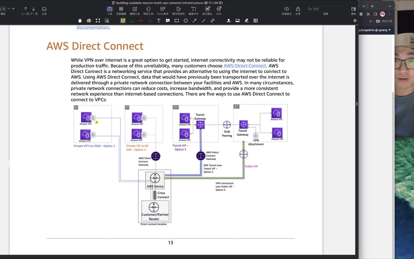
Task: Select the 工具 (Tools) tab
Action: coord(110,11)
